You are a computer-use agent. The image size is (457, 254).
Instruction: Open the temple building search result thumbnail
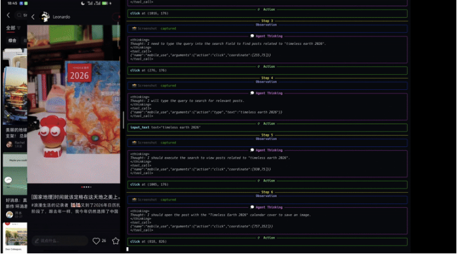tap(15, 87)
